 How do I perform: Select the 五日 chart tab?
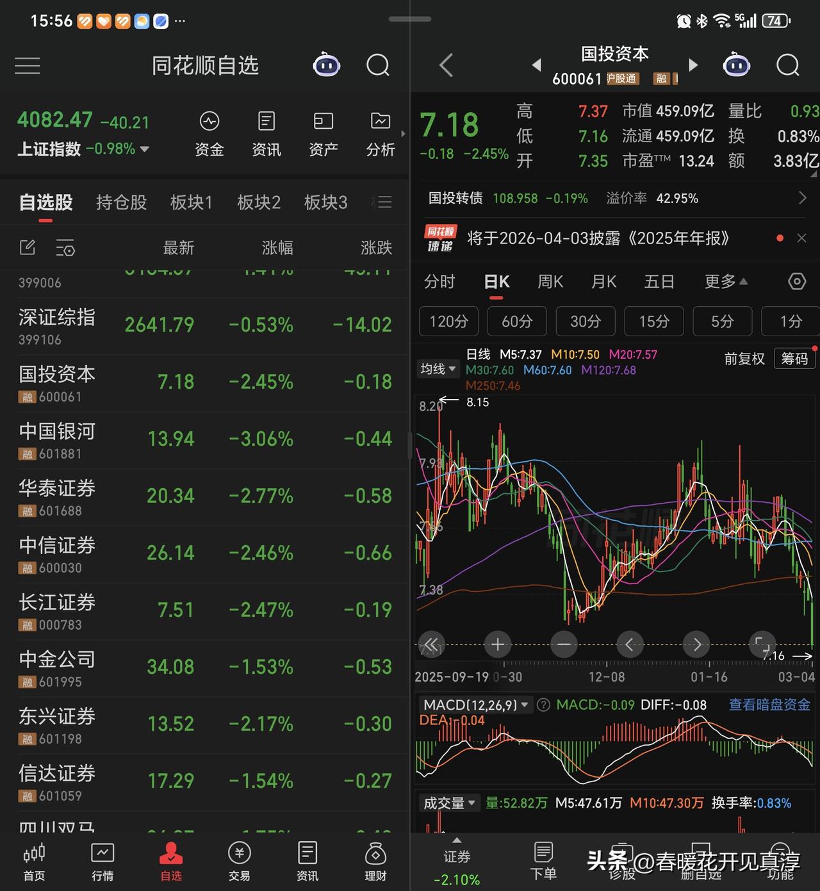tap(659, 281)
